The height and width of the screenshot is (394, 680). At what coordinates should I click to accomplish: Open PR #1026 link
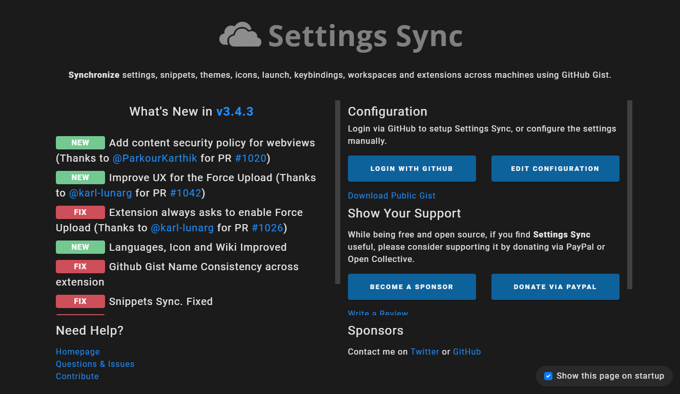click(267, 228)
